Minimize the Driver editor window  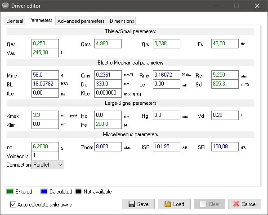(x=216, y=6)
